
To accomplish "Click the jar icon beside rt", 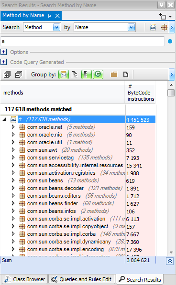I will [13, 120].
